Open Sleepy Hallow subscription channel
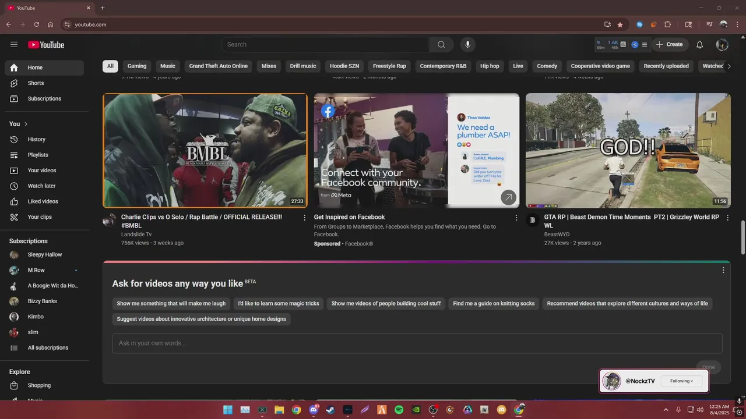The width and height of the screenshot is (746, 419). coord(44,255)
